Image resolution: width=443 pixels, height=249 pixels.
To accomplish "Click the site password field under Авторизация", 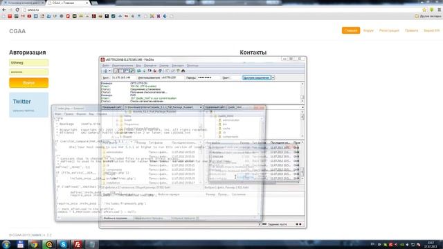I will point(28,72).
